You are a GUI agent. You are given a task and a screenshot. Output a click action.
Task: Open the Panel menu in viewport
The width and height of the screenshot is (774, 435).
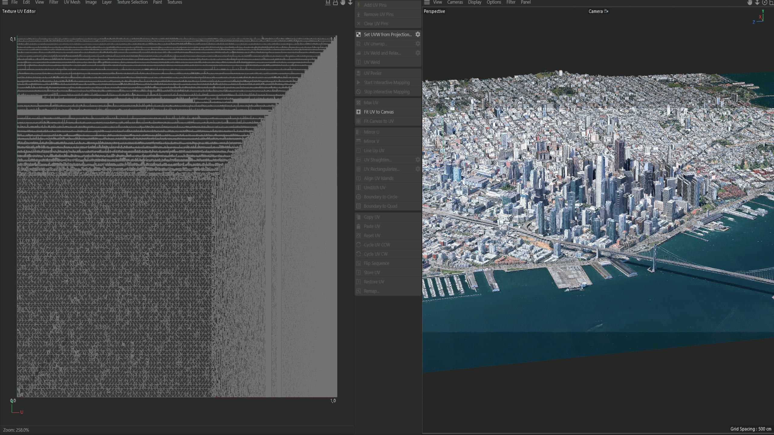pos(525,2)
